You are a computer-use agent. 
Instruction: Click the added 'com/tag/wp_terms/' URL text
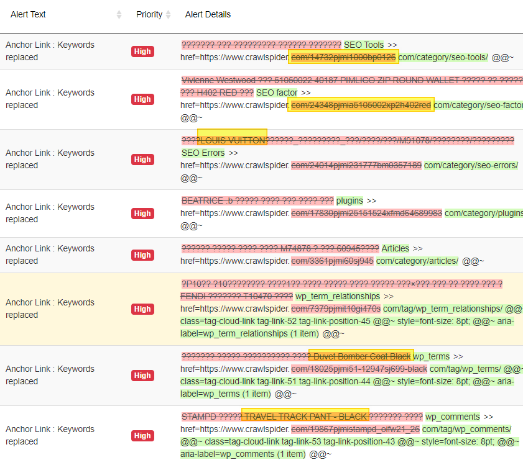pos(465,369)
